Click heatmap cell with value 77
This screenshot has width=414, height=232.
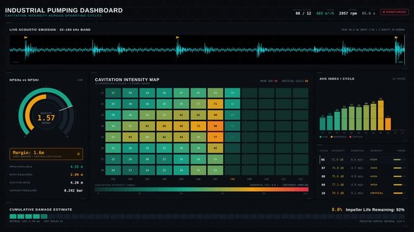(215, 137)
